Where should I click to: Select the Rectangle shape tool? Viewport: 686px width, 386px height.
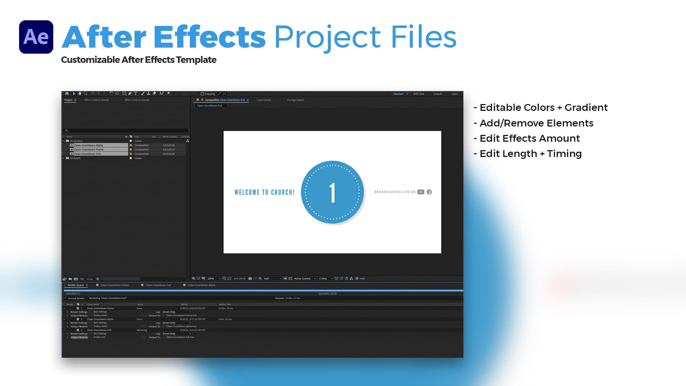[124, 93]
